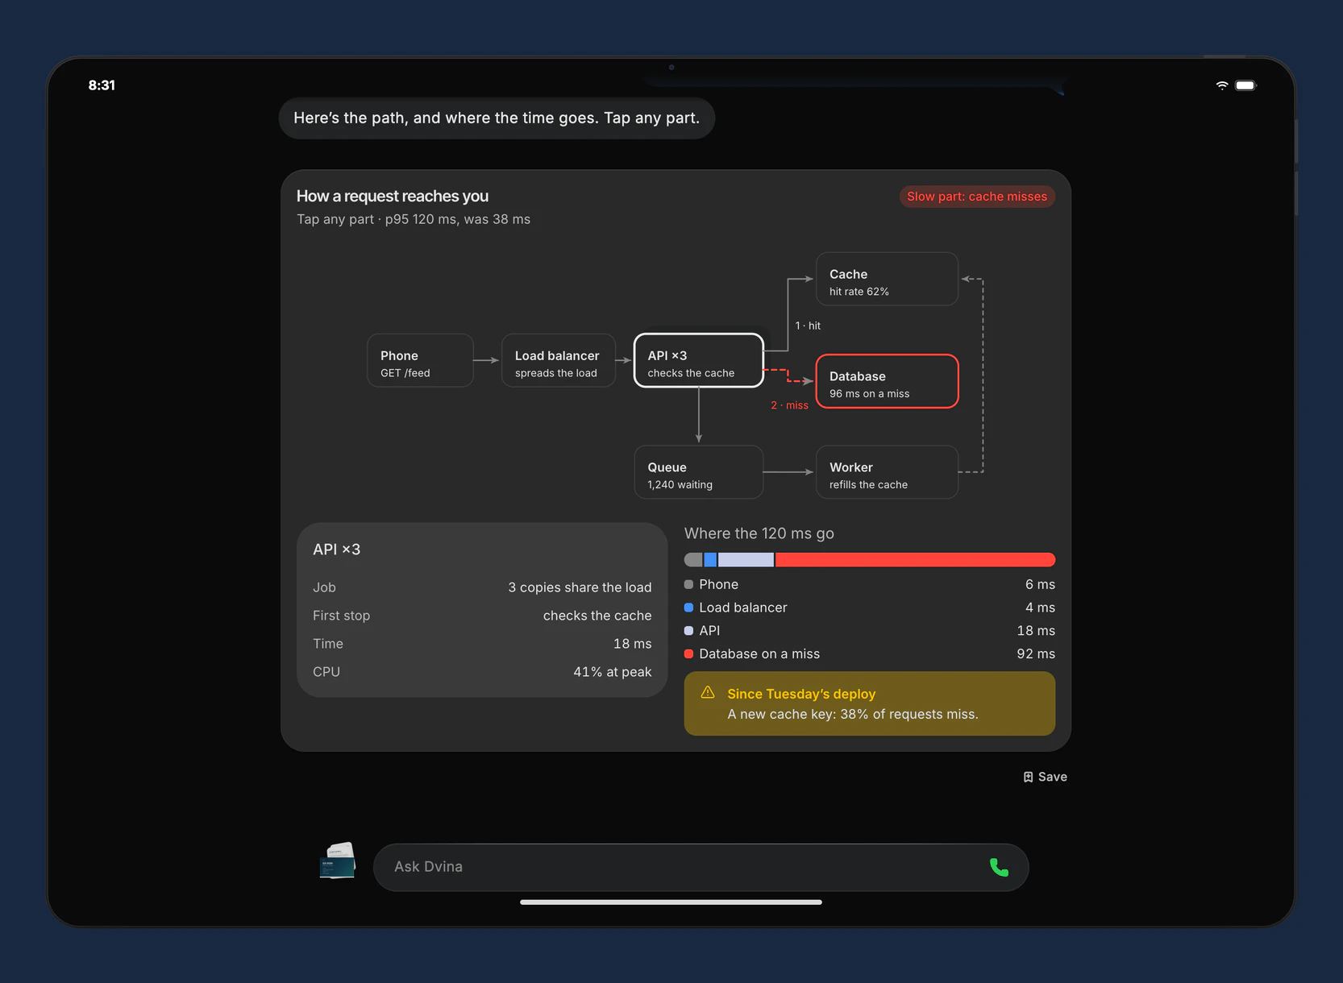Tap the battery status icon
Image resolution: width=1343 pixels, height=983 pixels.
pos(1245,85)
